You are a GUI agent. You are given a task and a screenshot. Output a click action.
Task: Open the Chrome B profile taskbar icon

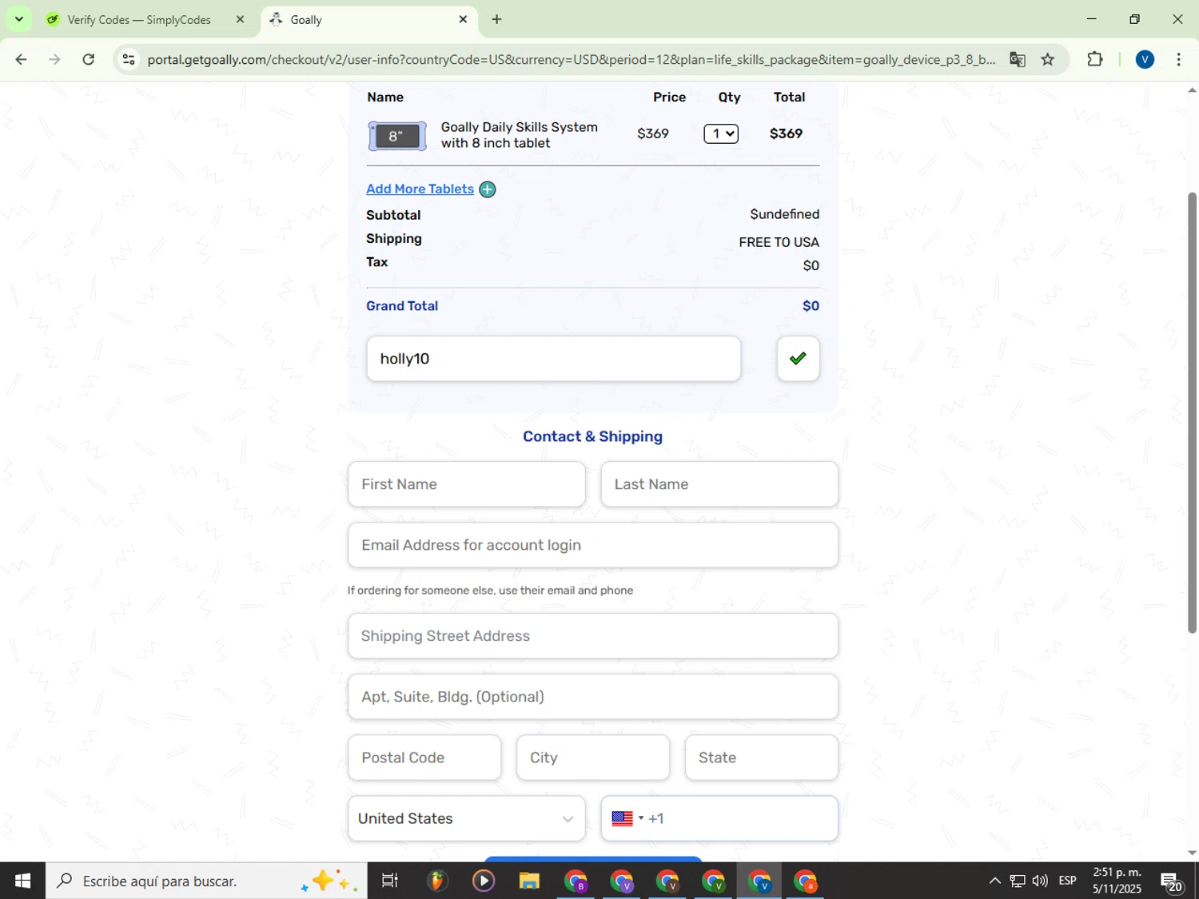point(576,881)
